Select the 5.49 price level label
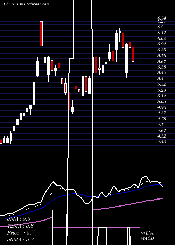The height and width of the screenshot is (245, 175). [x=162, y=73]
